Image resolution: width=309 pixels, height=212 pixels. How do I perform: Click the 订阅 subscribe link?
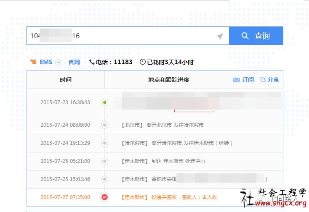tap(248, 80)
